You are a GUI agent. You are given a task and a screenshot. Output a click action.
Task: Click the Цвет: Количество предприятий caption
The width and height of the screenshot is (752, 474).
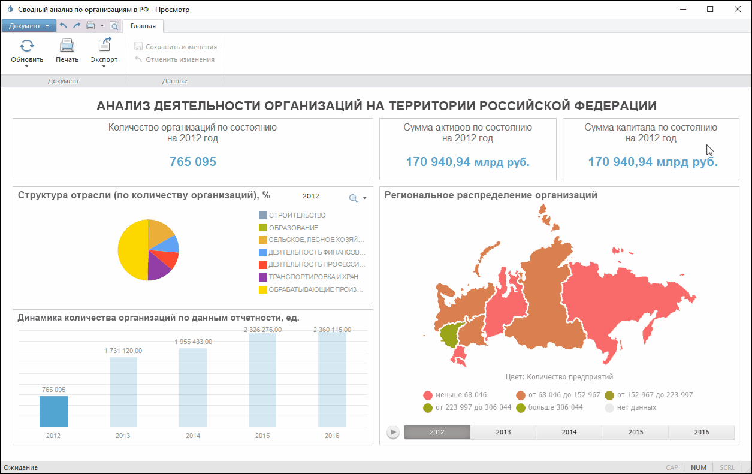coord(559,376)
